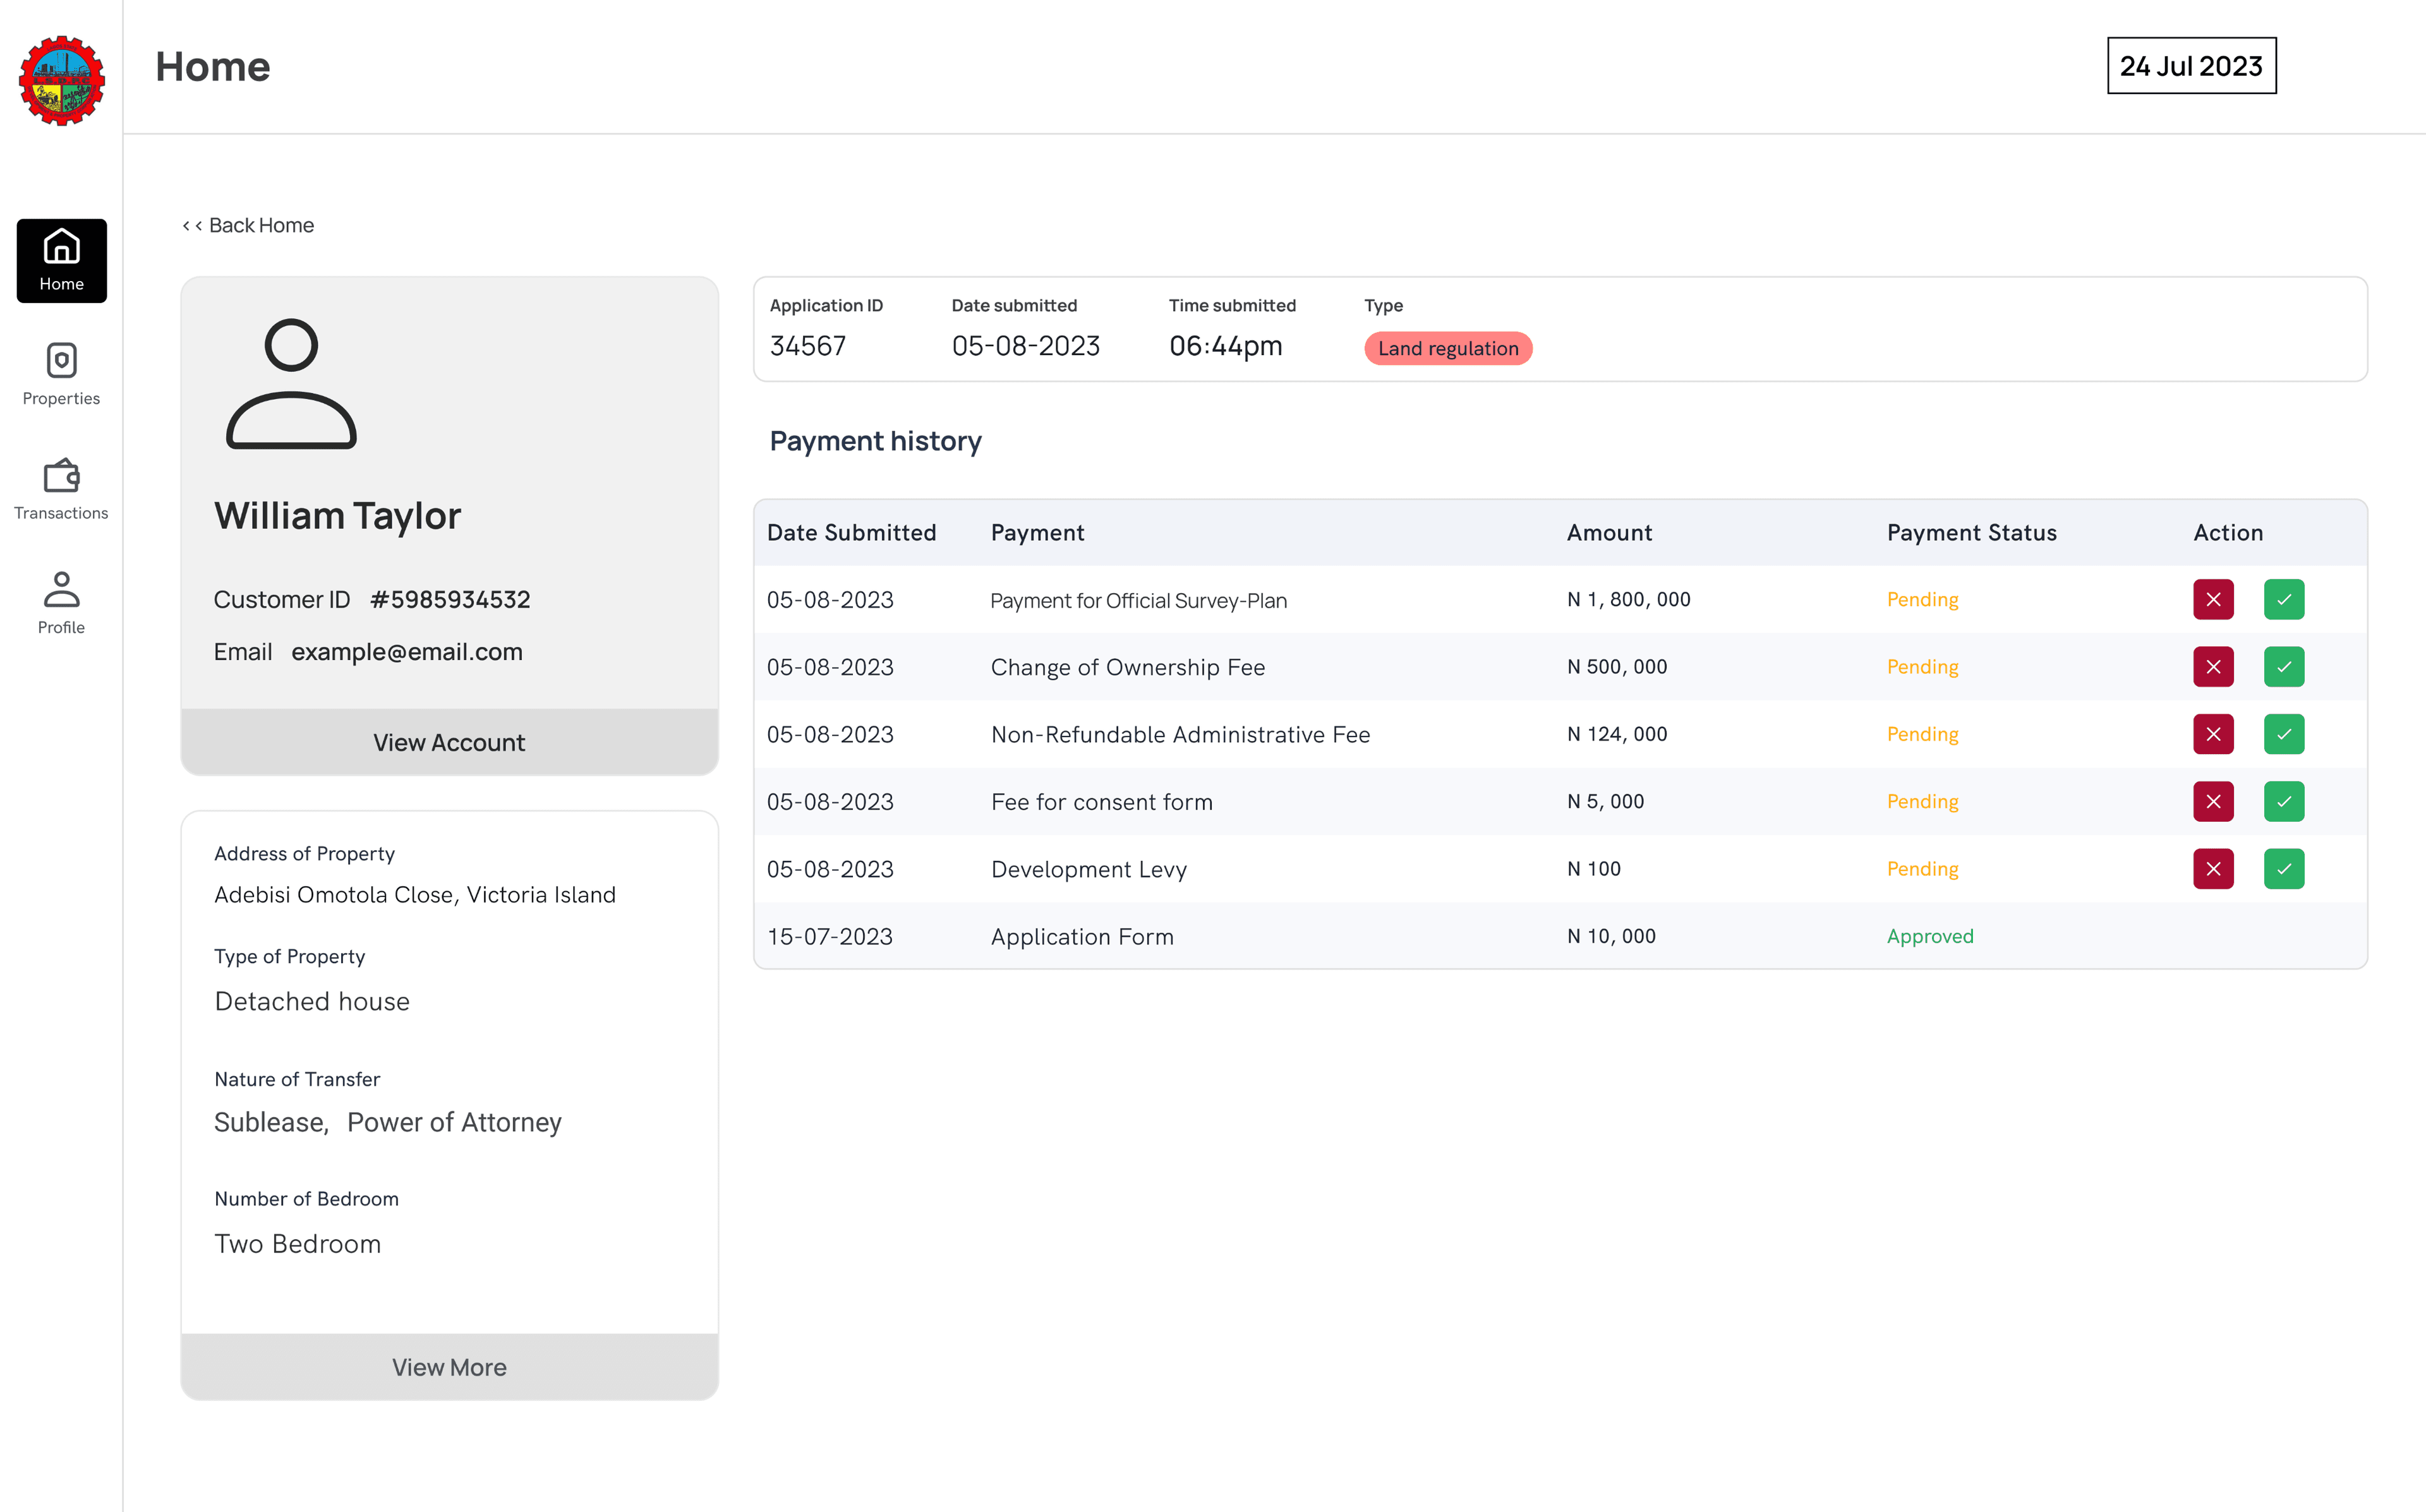Screen dimensions: 2426x1512
Task: Open the Profile icon in the sidebar
Action: tap(61, 601)
